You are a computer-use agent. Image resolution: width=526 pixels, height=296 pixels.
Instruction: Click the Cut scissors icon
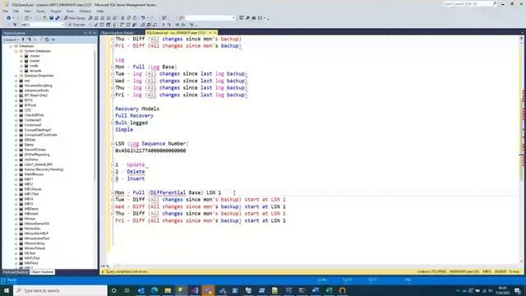click(122, 18)
